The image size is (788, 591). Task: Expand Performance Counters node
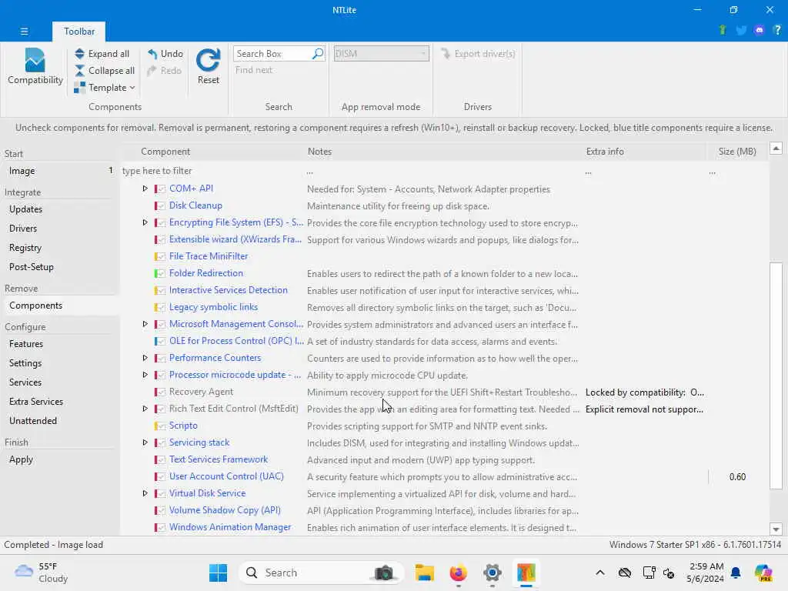point(145,358)
